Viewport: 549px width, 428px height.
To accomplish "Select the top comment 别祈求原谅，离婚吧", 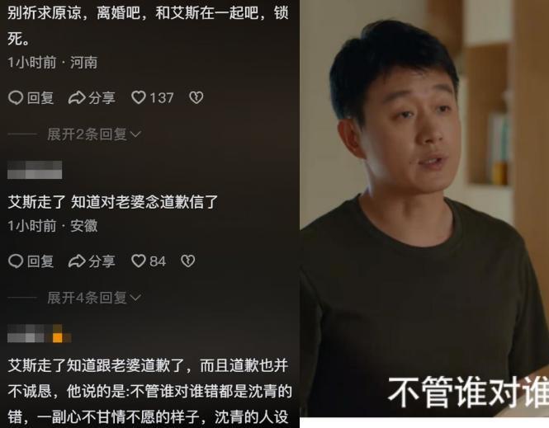I will [x=148, y=26].
